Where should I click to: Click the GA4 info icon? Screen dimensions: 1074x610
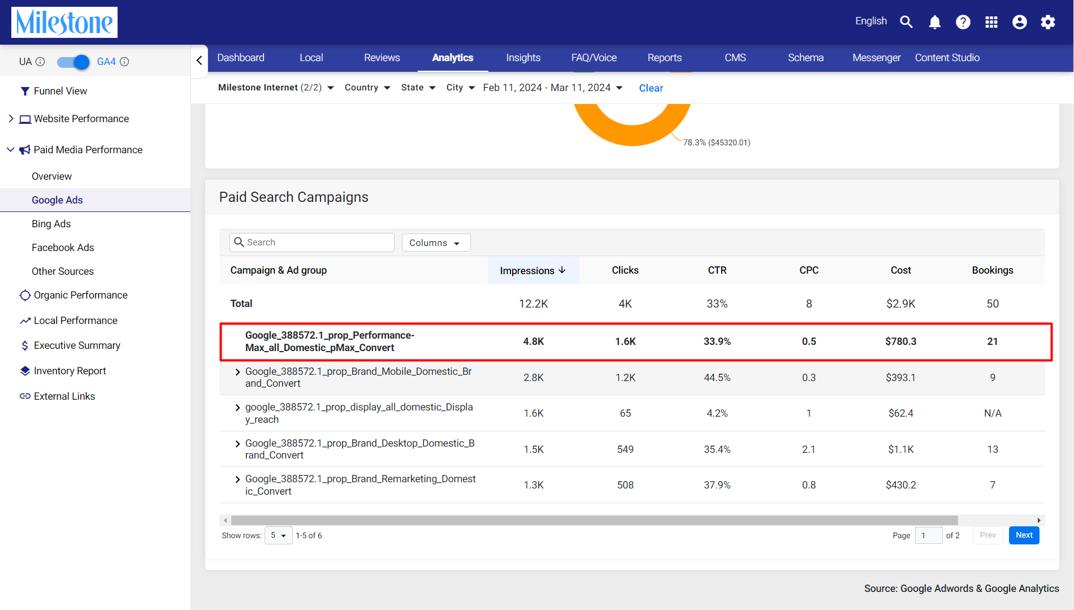124,62
